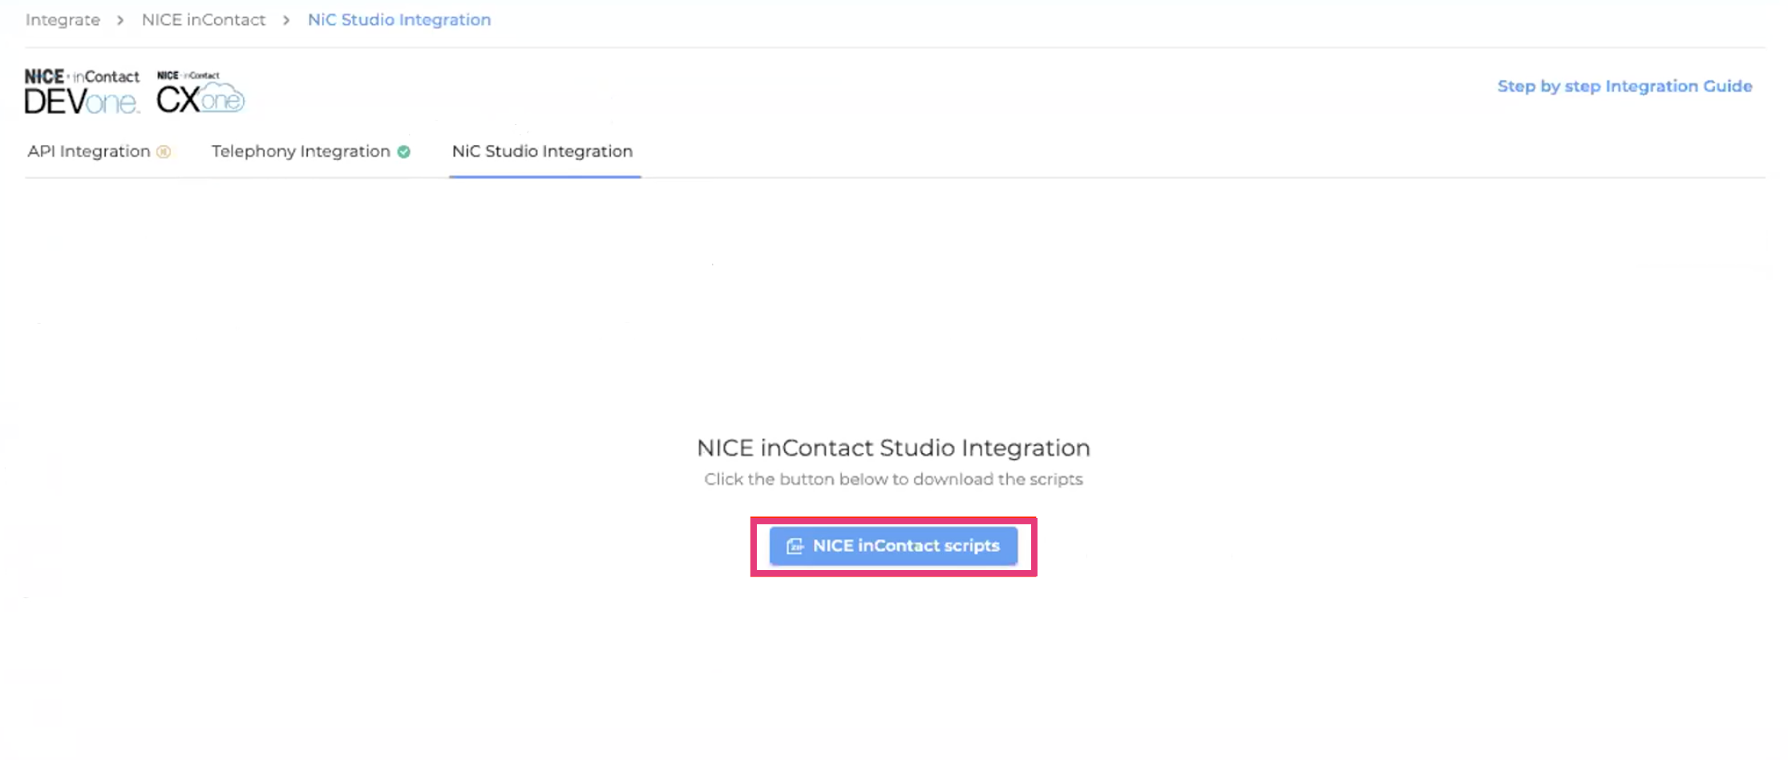Click the NICE inContact DEVone logo
Screen dimensions: 1788x760
(82, 91)
